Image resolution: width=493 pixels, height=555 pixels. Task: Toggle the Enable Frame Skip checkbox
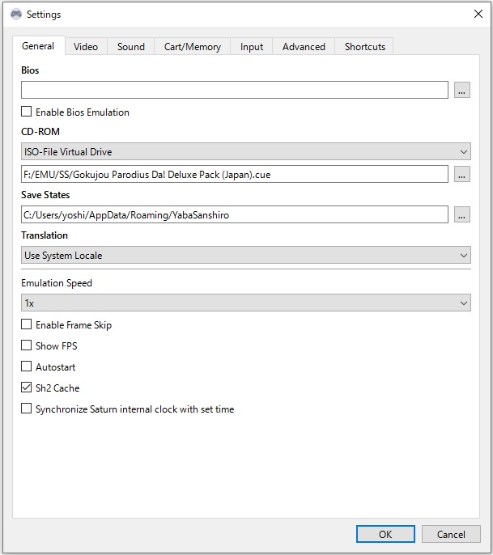click(27, 325)
